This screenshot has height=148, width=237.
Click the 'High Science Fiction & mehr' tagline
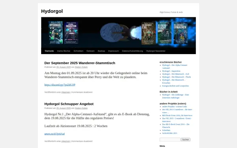(x=171, y=12)
